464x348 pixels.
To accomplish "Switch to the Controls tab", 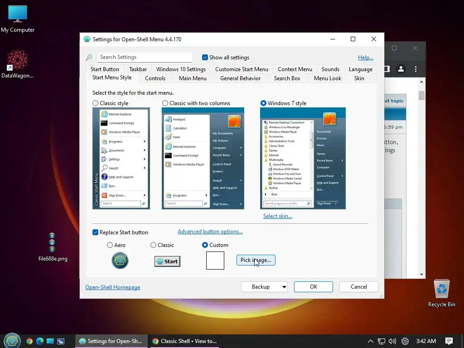I will 155,78.
